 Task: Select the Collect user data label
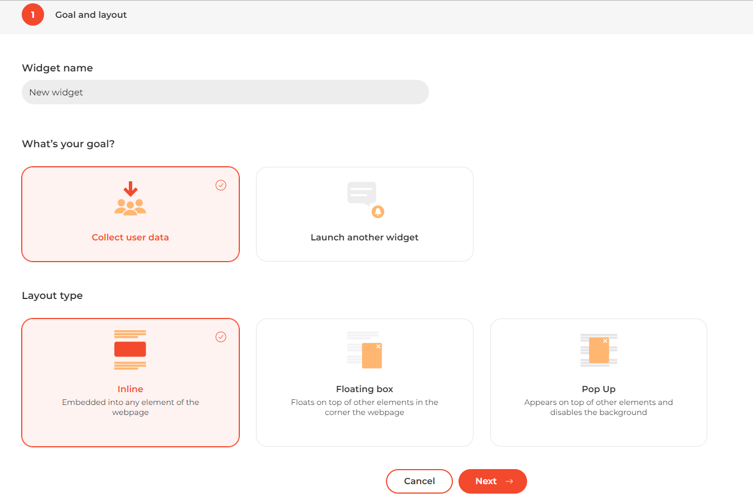[130, 237]
